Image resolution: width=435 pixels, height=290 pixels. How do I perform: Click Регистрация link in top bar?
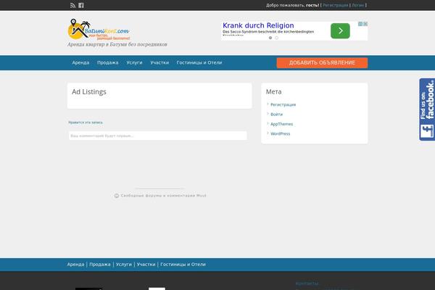click(x=336, y=5)
